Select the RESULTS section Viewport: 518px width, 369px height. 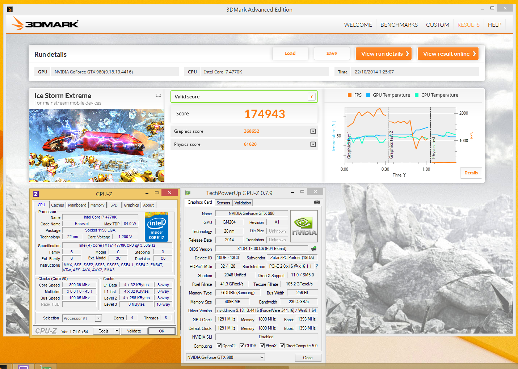click(x=468, y=25)
